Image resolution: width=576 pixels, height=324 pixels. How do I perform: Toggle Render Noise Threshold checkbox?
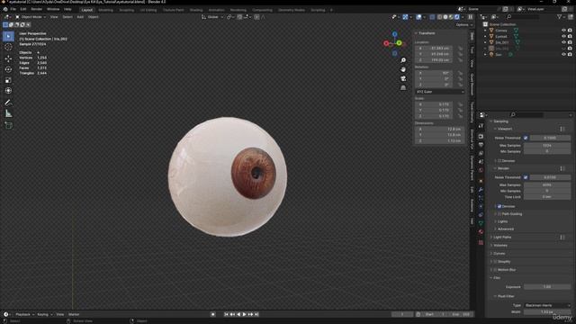[526, 177]
